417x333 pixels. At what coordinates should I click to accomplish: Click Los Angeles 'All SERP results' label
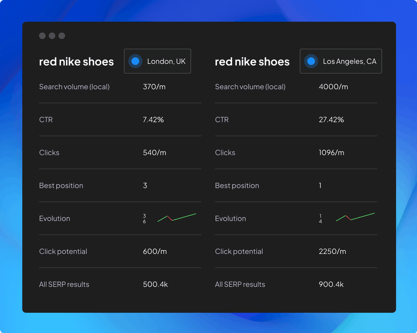(x=240, y=285)
